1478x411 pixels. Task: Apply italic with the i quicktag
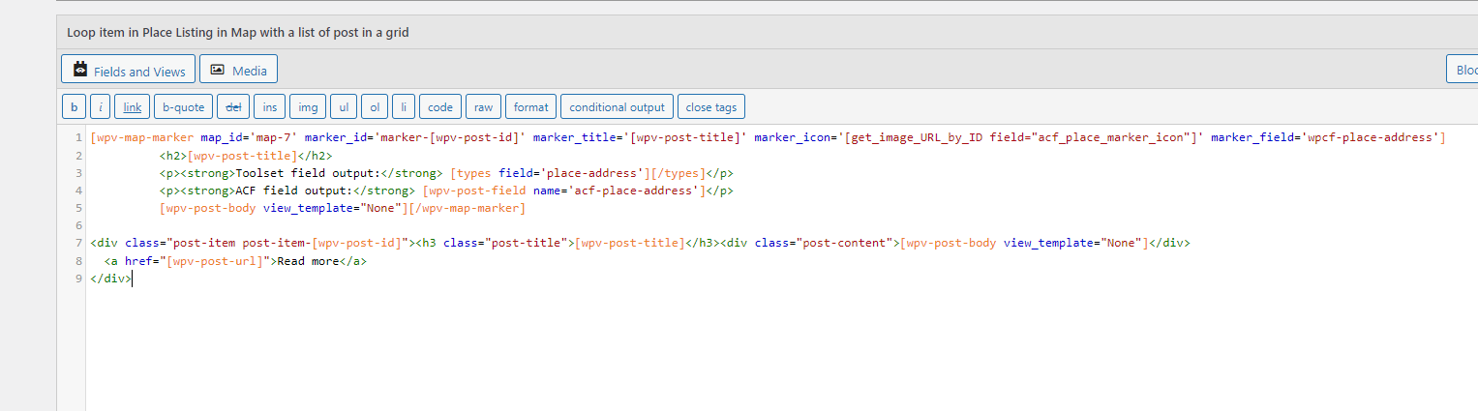[101, 106]
